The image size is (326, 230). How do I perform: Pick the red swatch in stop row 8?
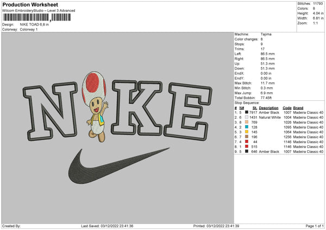pos(247,146)
